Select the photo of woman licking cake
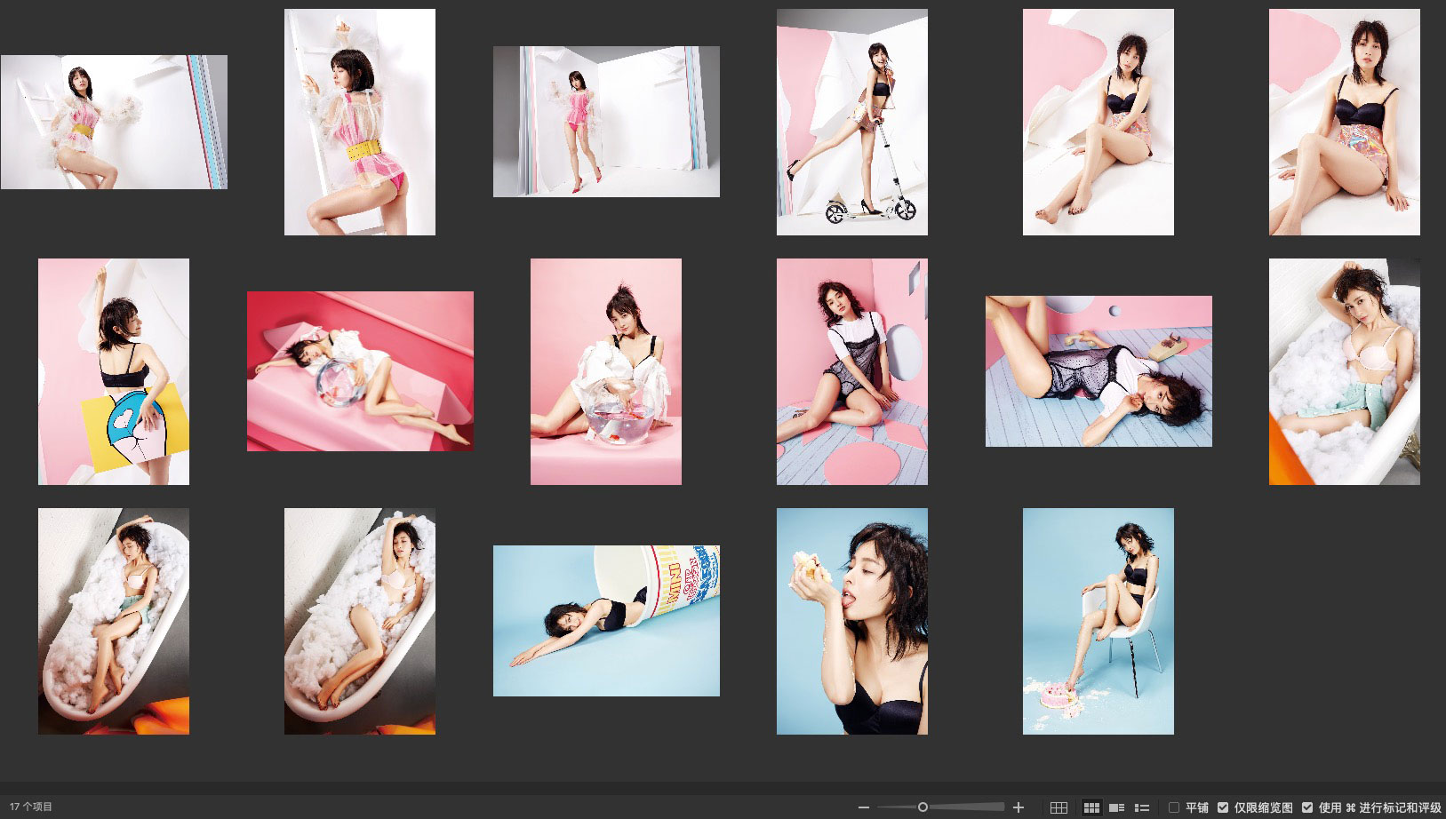 [x=851, y=621]
